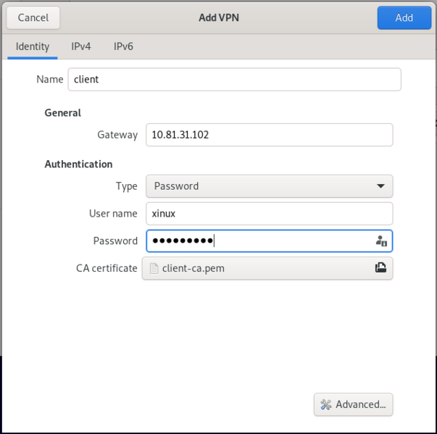Click the General section heading

63,113
